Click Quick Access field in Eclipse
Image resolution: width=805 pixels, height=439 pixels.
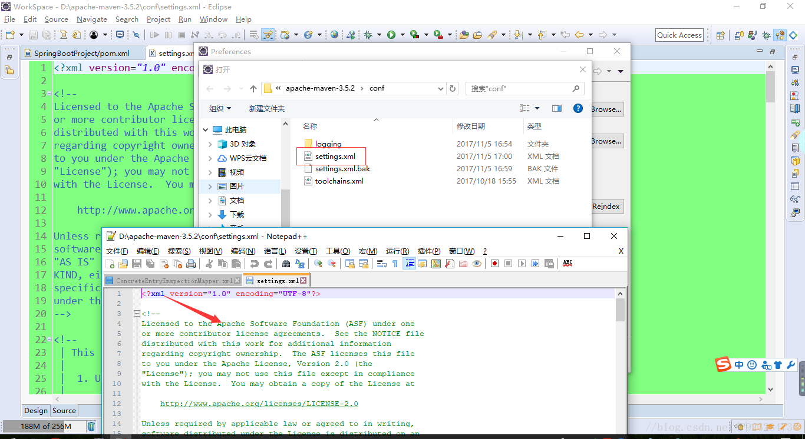click(x=679, y=35)
